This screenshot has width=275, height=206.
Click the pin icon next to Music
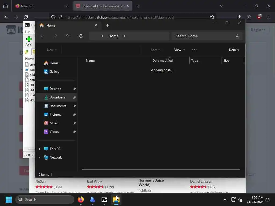click(74, 123)
